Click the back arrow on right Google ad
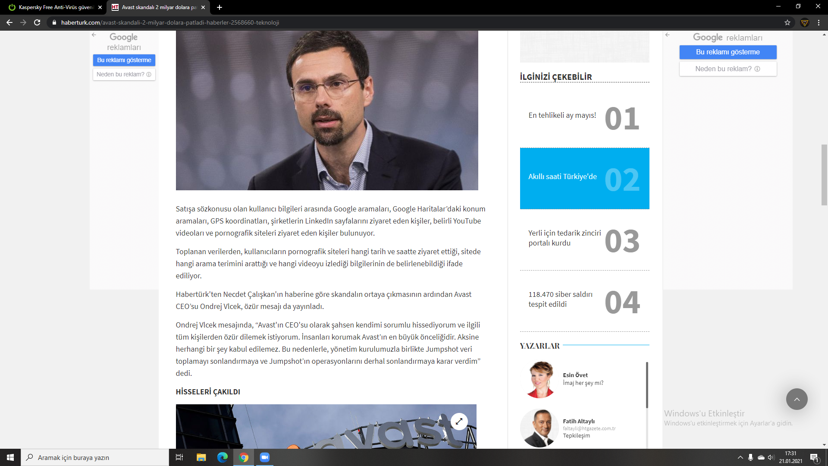The image size is (828, 466). [x=668, y=35]
